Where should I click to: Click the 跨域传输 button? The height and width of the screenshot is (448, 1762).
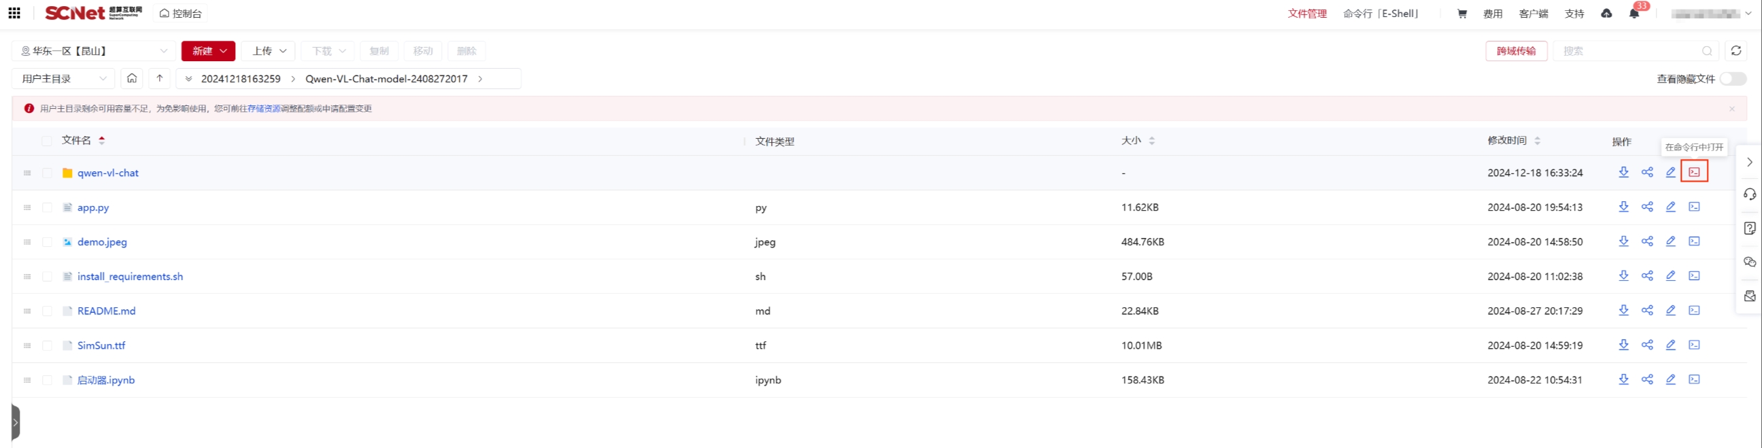click(1516, 50)
